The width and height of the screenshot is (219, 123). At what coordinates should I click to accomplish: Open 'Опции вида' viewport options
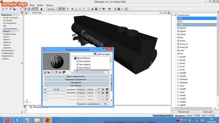click(37, 13)
